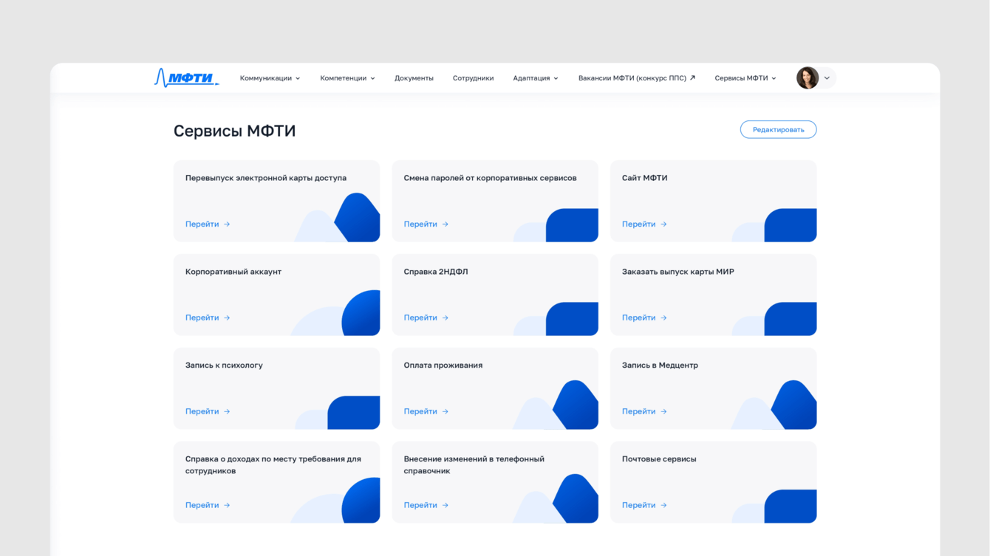
Task: Click the arrow beside Перейти in Запись в Медцентр card
Action: [663, 411]
